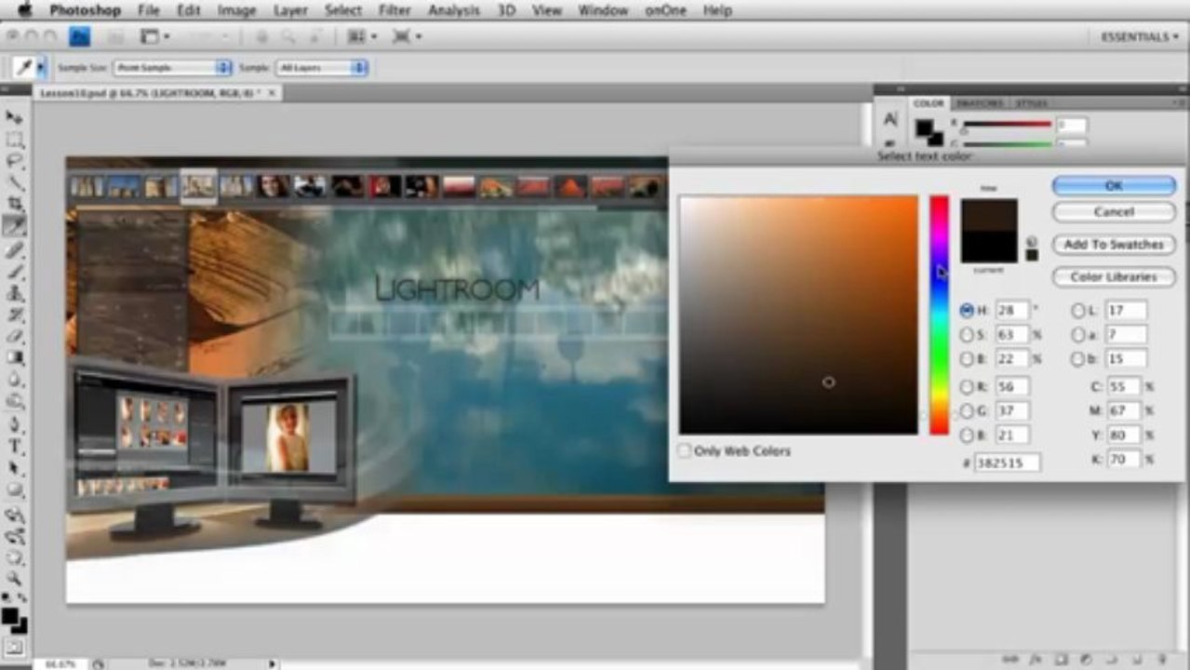The image size is (1190, 670).
Task: Select the Move tool
Action: pyautogui.click(x=14, y=117)
